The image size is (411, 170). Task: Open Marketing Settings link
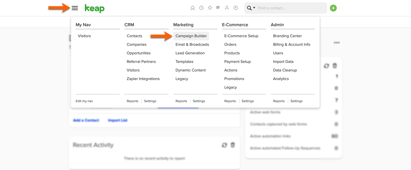pyautogui.click(x=199, y=101)
